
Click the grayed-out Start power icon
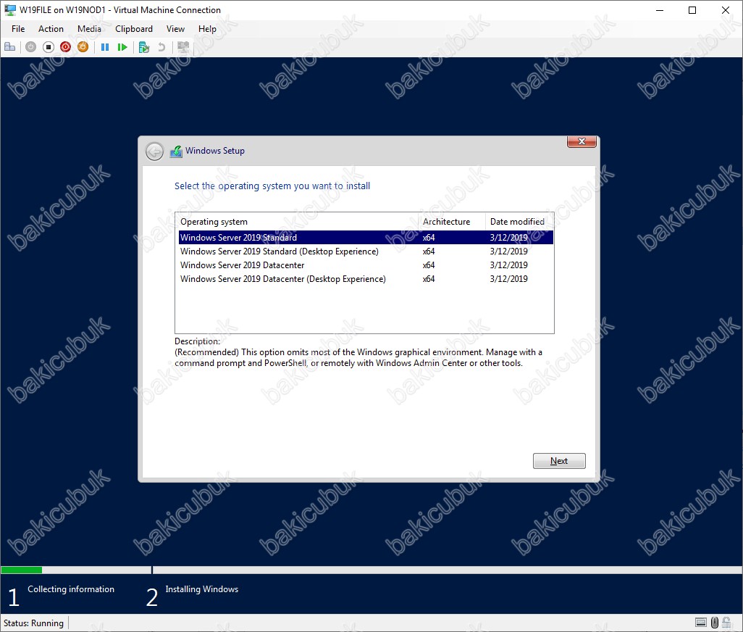31,47
